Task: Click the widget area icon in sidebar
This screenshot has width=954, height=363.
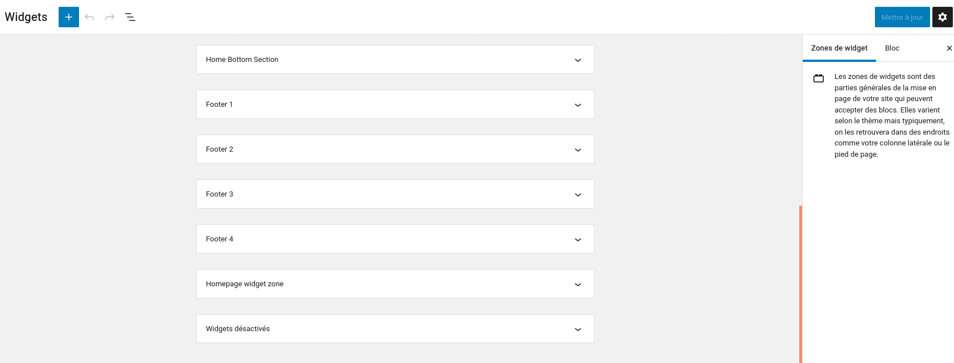Action: pyautogui.click(x=819, y=78)
